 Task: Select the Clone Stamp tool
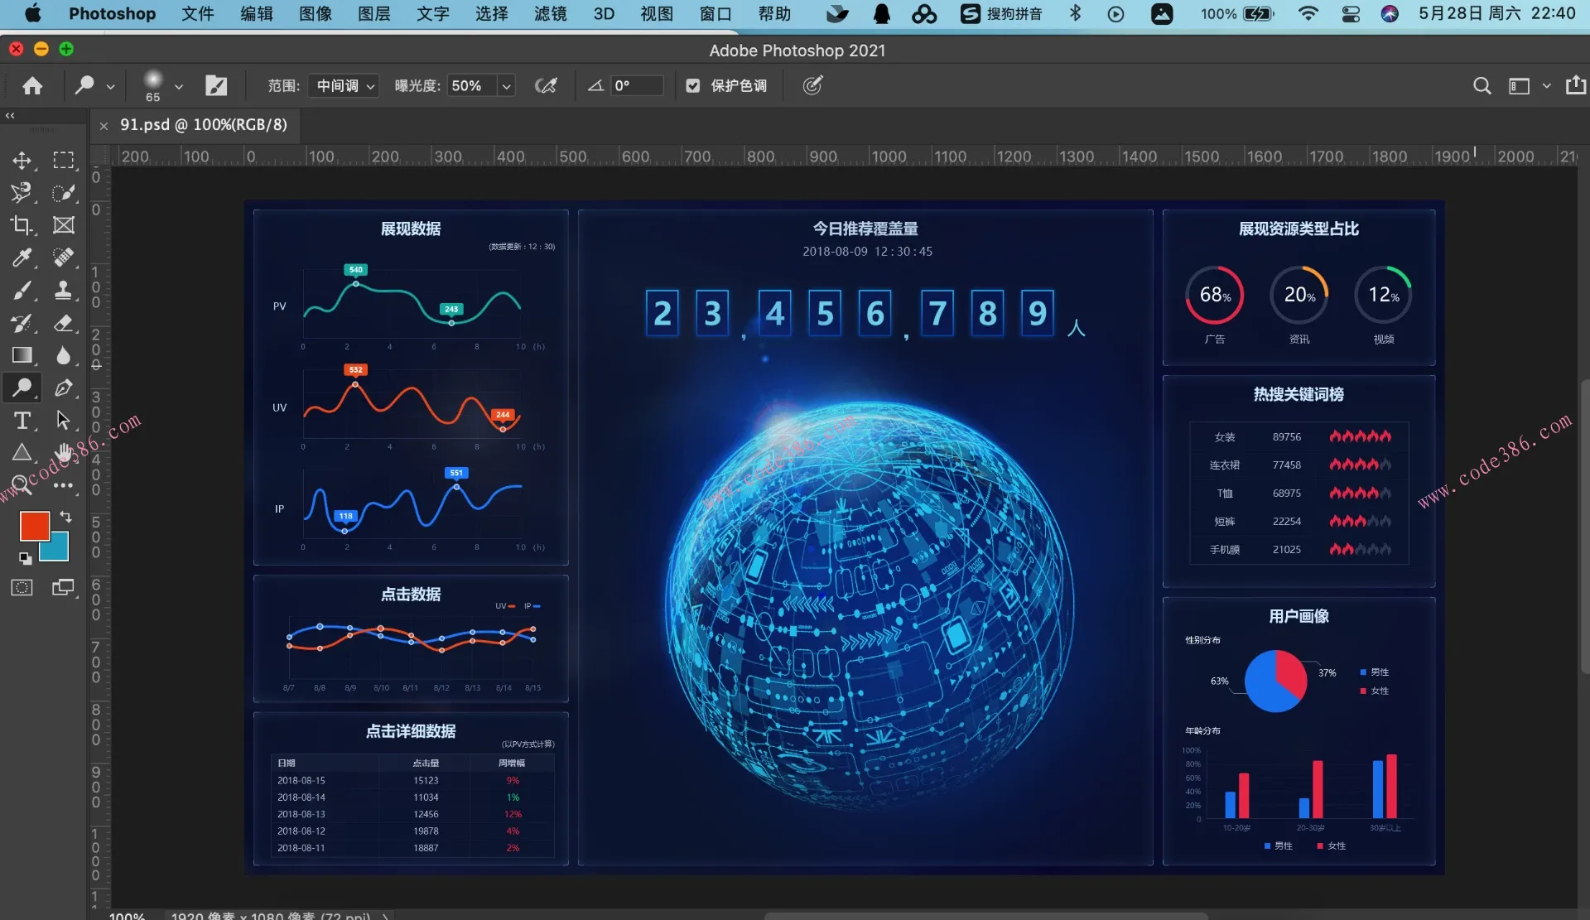(x=63, y=290)
